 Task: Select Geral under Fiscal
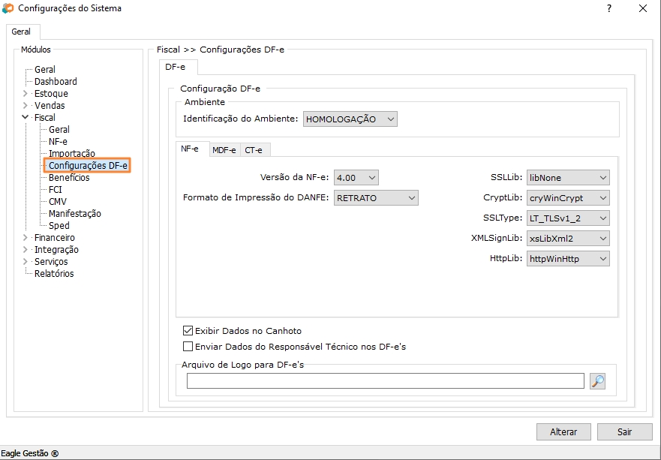pos(59,129)
